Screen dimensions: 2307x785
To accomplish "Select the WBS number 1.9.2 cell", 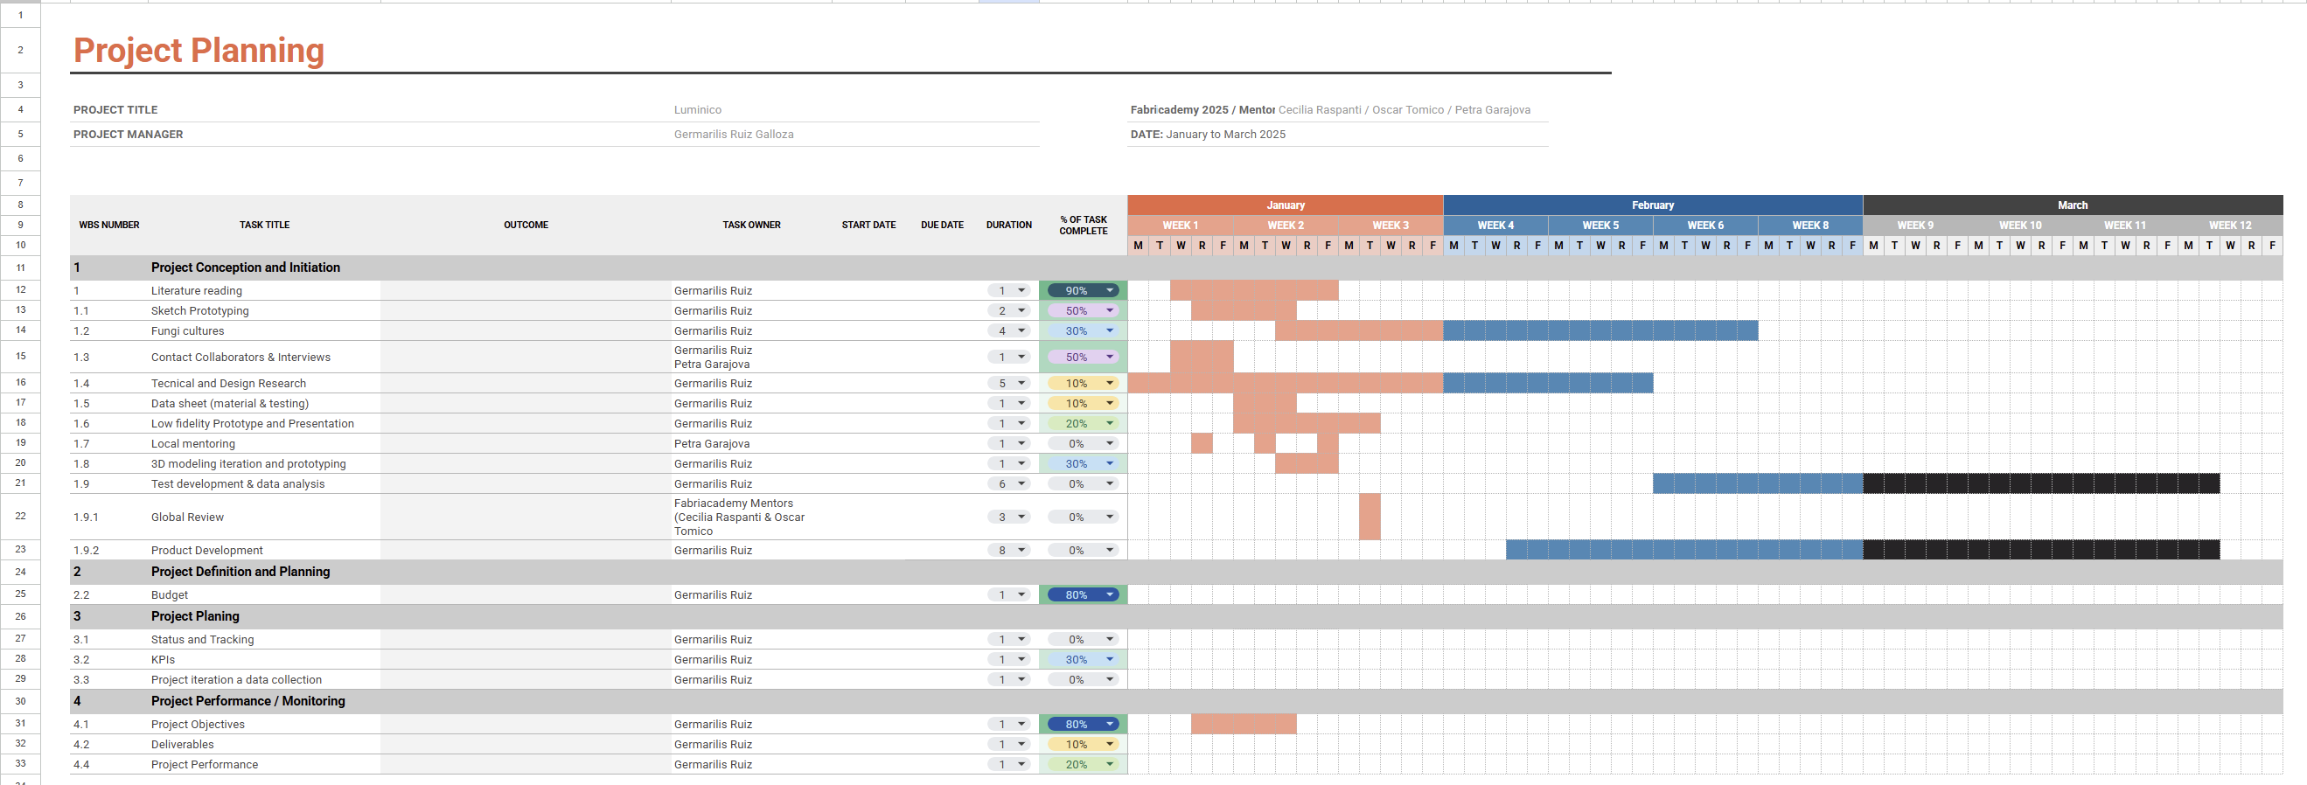I will 109,550.
